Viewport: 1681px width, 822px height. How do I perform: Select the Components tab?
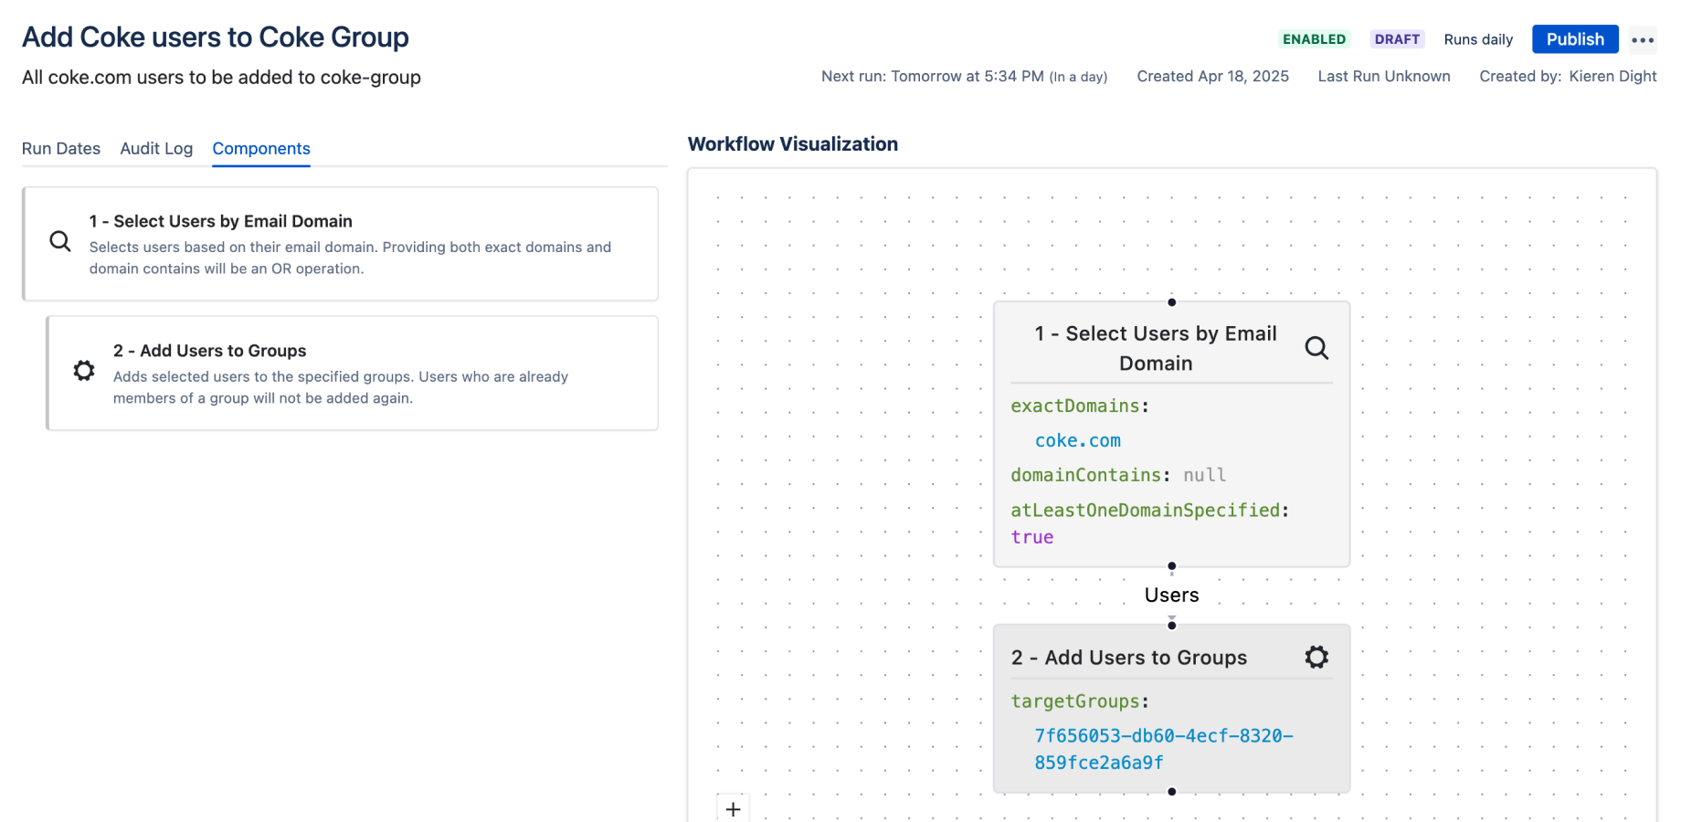click(261, 148)
